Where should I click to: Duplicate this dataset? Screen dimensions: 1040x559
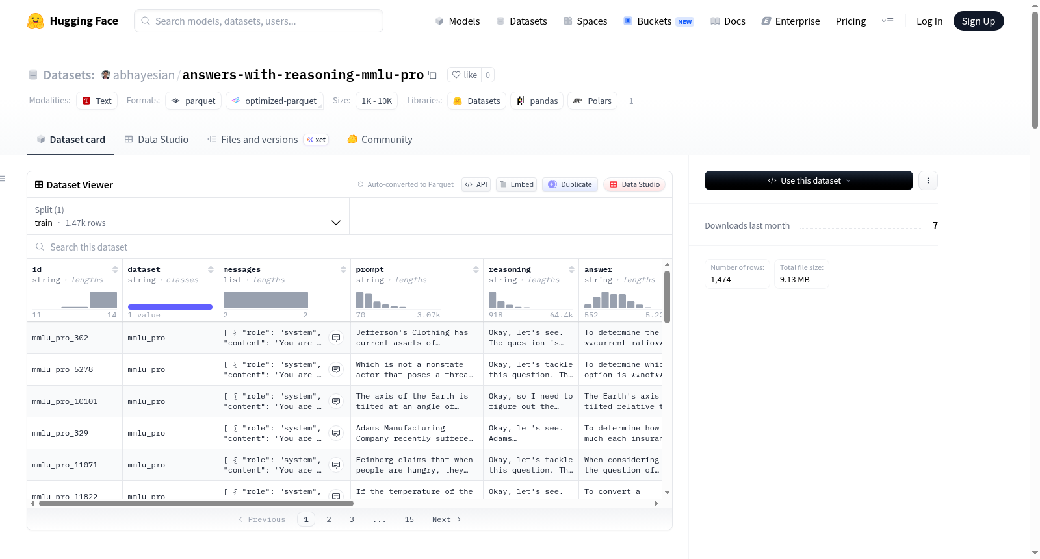570,184
